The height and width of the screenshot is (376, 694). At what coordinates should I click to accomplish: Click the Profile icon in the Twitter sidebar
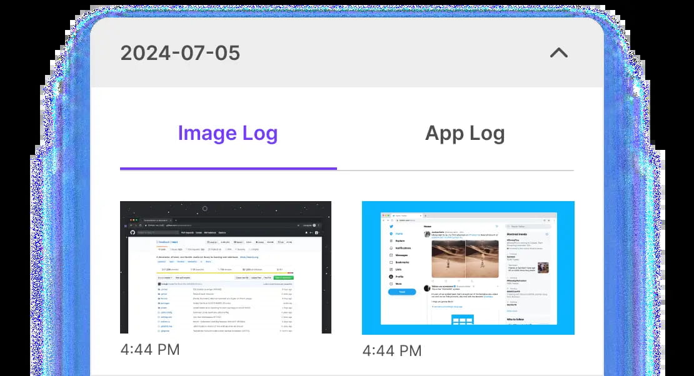point(391,277)
